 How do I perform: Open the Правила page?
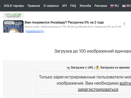34,6
